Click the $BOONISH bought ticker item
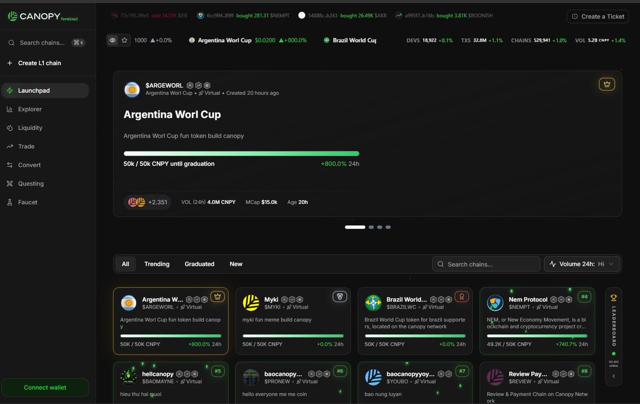 tap(444, 16)
